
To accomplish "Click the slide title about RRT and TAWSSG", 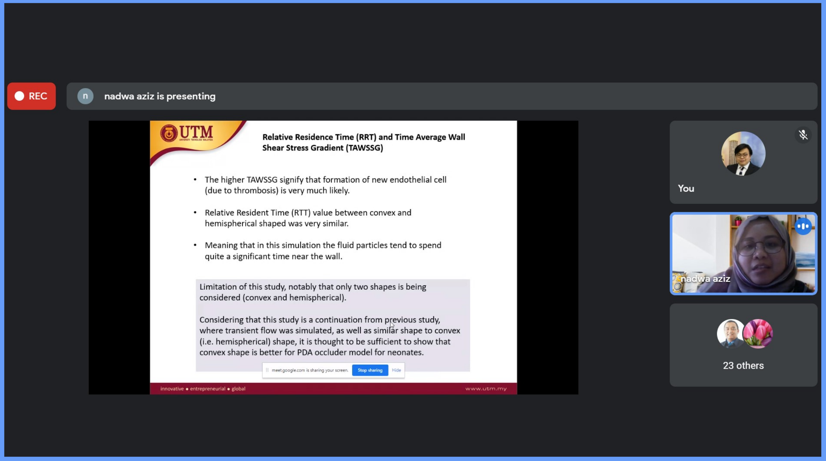I will [x=364, y=142].
